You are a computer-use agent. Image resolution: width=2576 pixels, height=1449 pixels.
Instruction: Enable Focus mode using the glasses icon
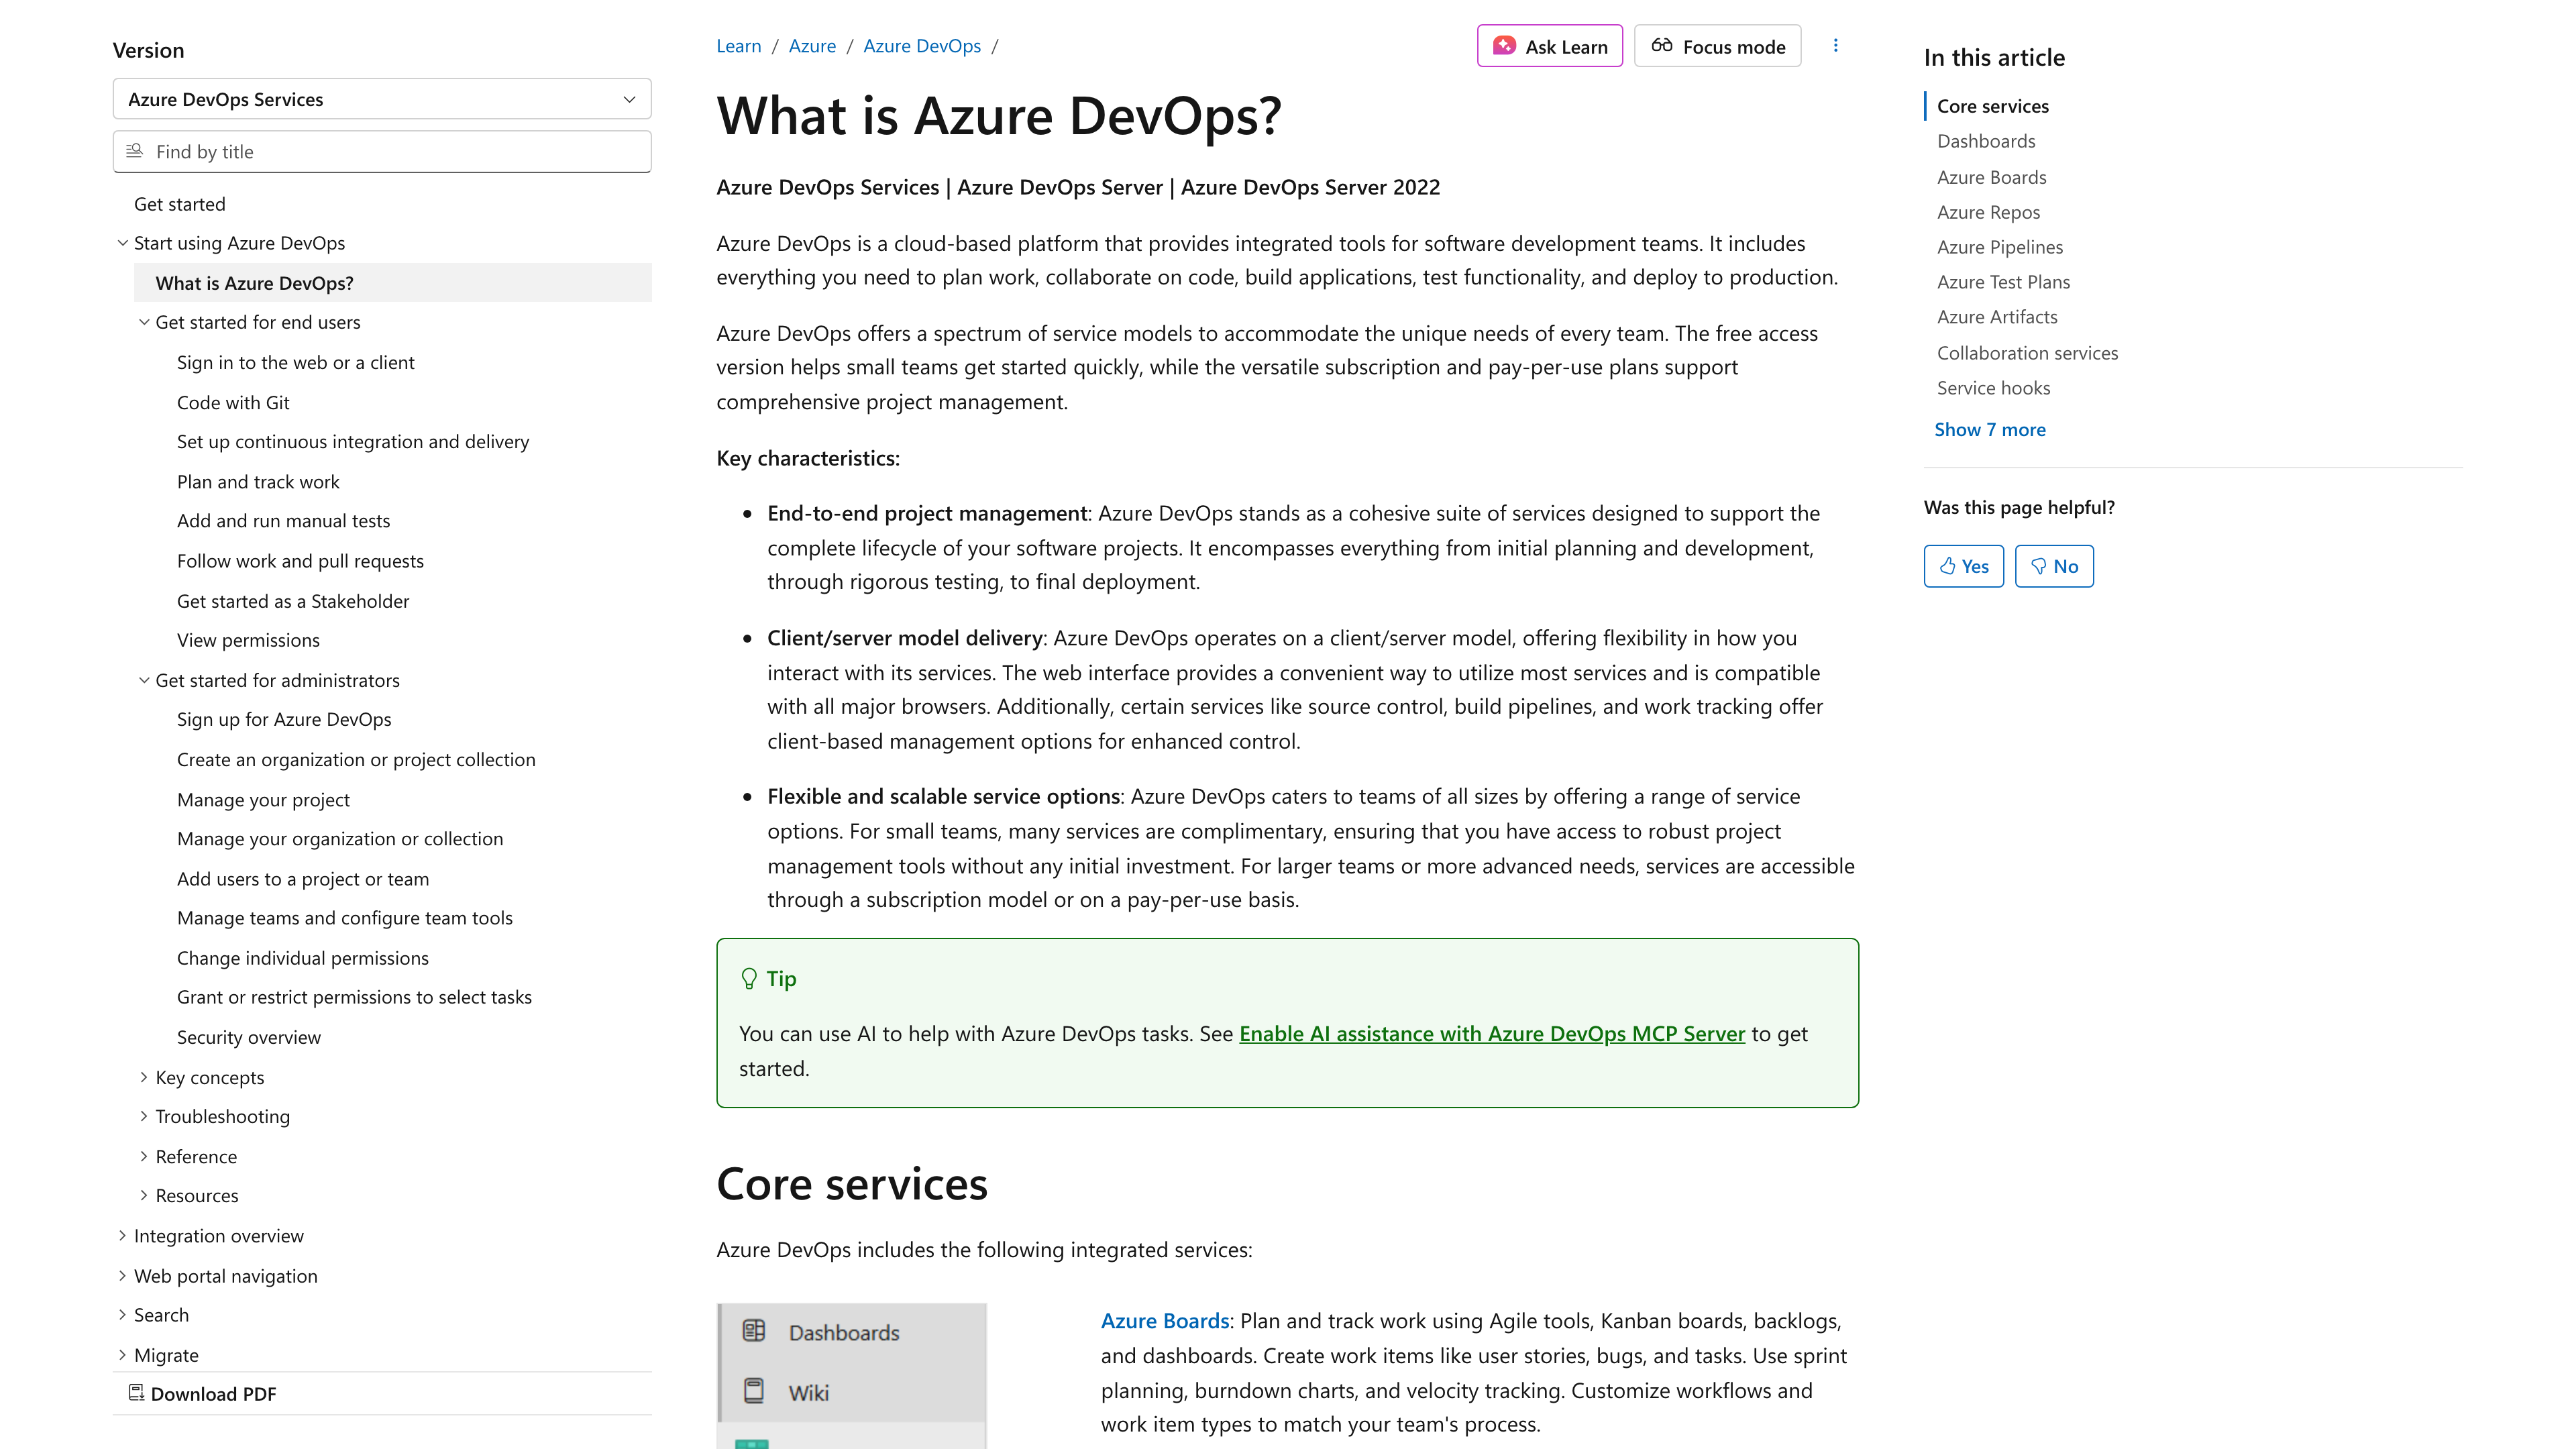[1663, 46]
